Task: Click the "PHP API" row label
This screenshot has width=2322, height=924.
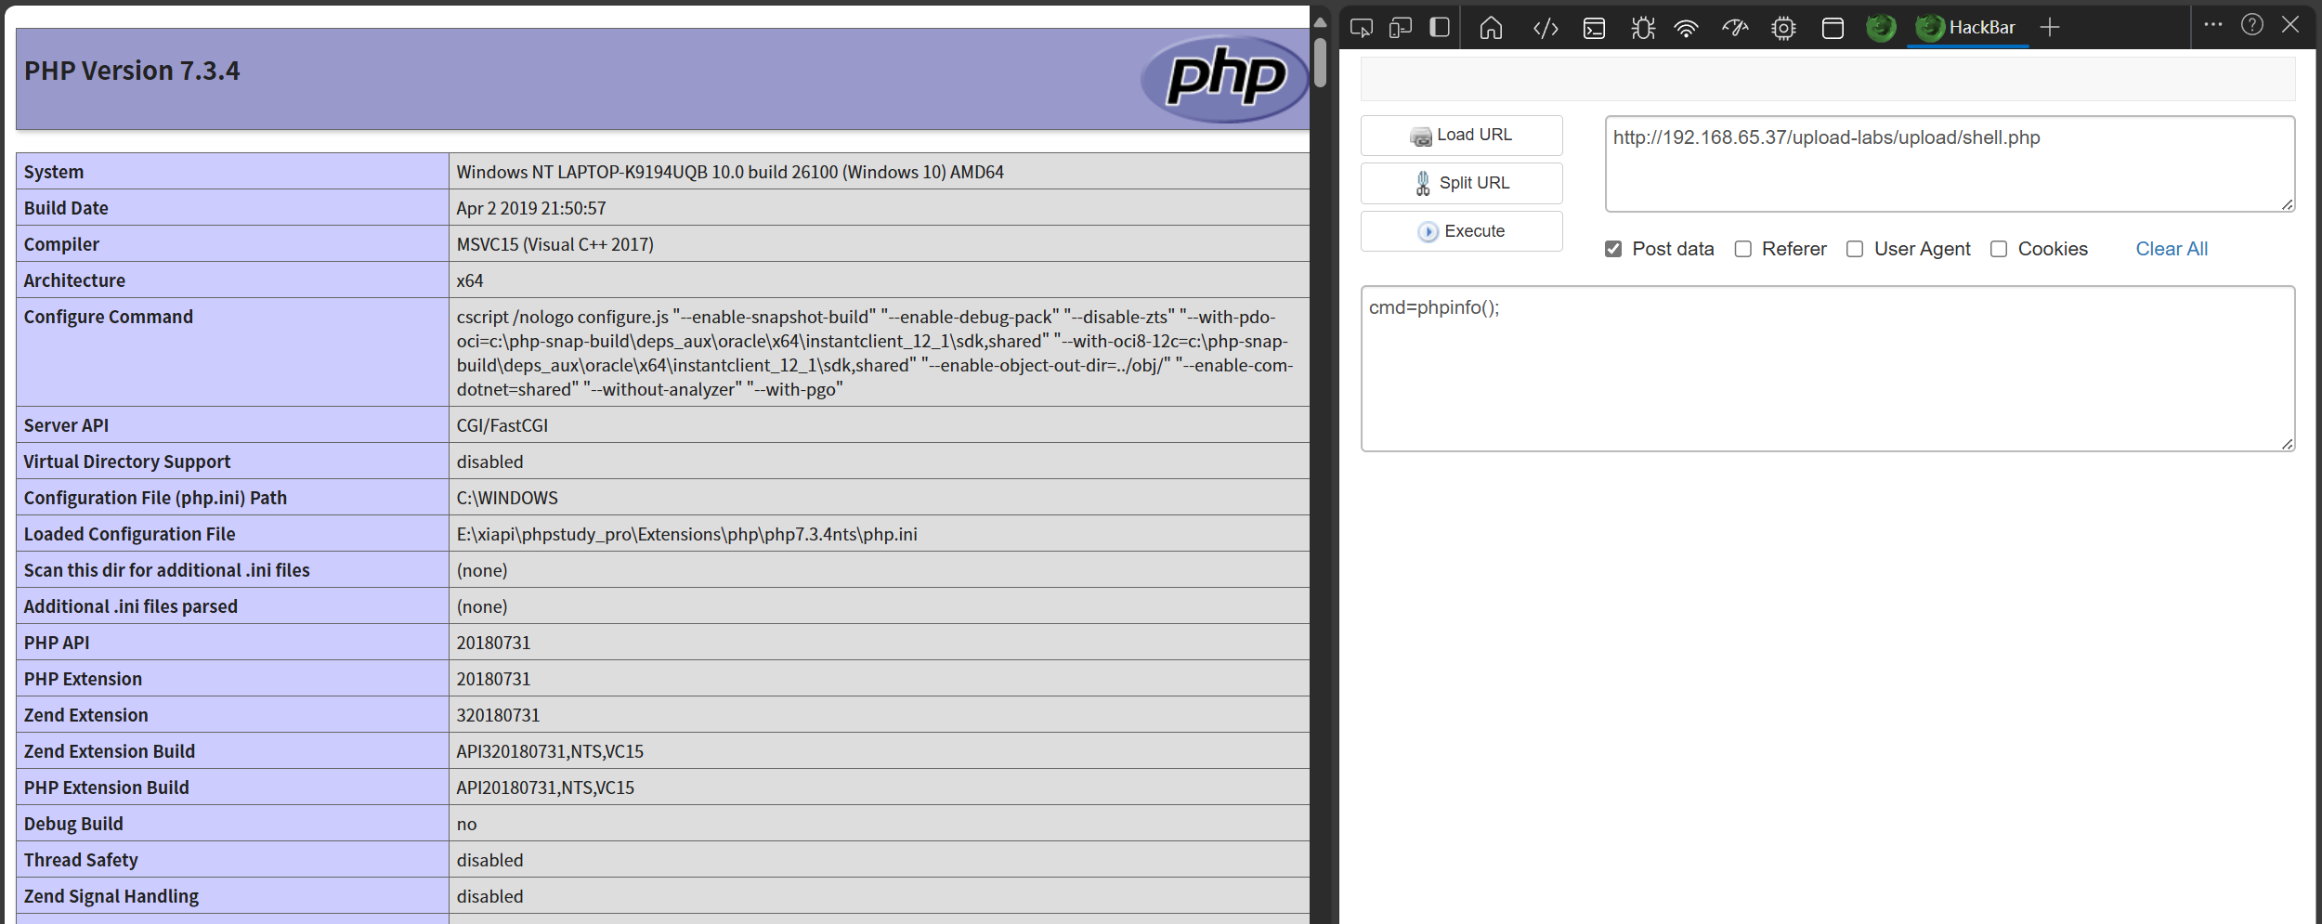Action: pos(57,643)
